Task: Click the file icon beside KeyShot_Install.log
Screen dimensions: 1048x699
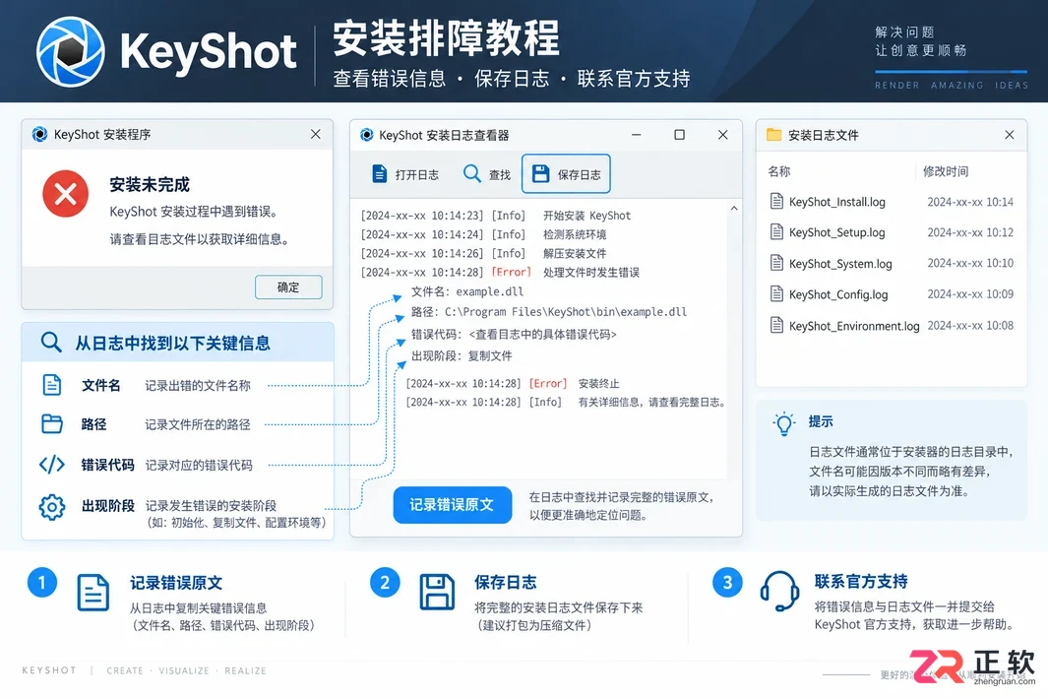Action: coord(776,201)
